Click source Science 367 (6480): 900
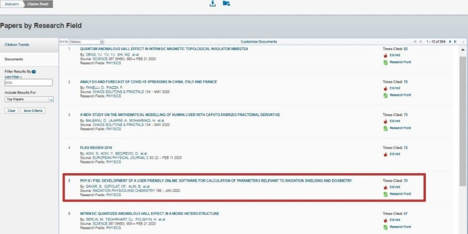 (118, 223)
